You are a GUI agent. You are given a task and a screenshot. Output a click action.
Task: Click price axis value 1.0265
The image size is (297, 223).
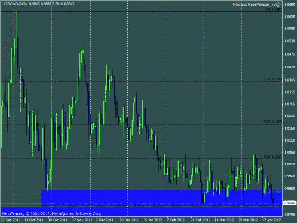tap(289, 104)
